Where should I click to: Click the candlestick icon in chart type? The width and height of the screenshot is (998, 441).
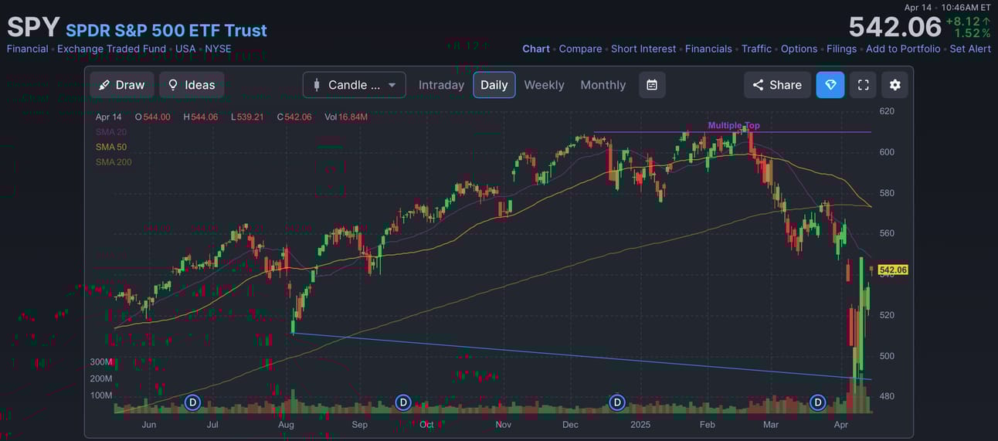pos(317,85)
